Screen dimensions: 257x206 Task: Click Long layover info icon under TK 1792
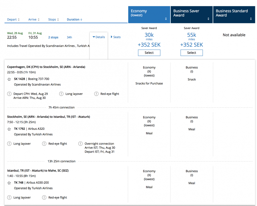[x=9, y=144]
